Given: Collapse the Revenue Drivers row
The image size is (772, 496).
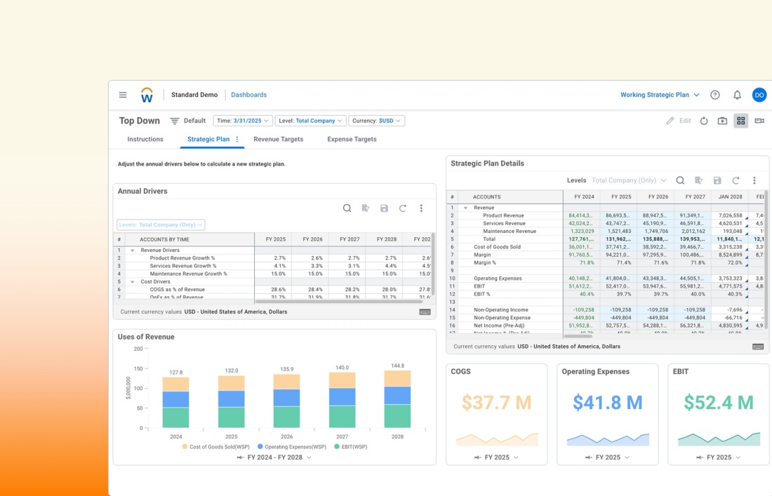Looking at the screenshot, I should [x=133, y=250].
